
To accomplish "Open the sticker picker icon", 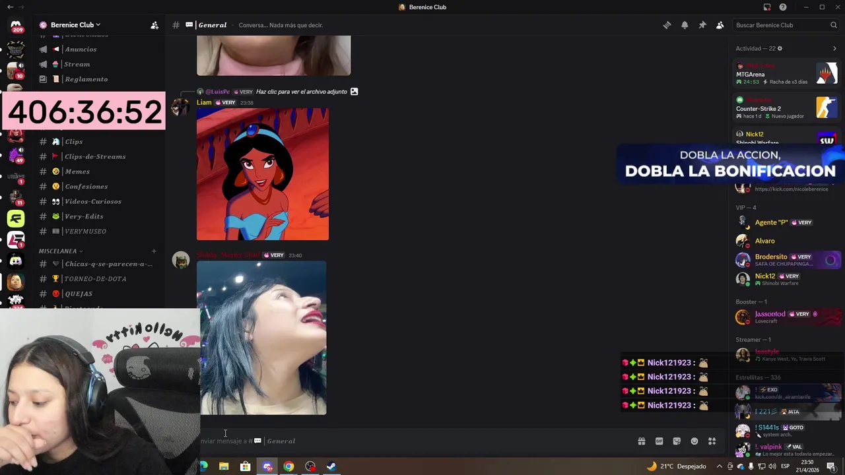I will [x=677, y=441].
